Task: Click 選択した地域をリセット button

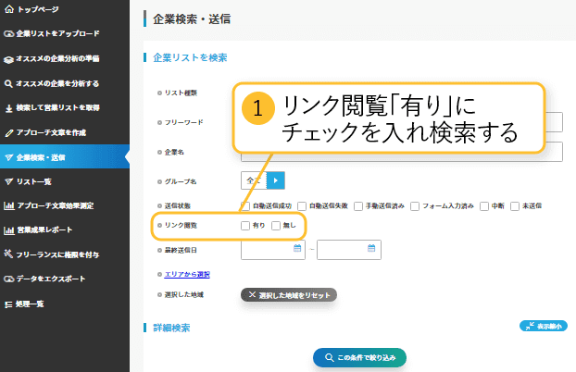Action: tap(289, 295)
